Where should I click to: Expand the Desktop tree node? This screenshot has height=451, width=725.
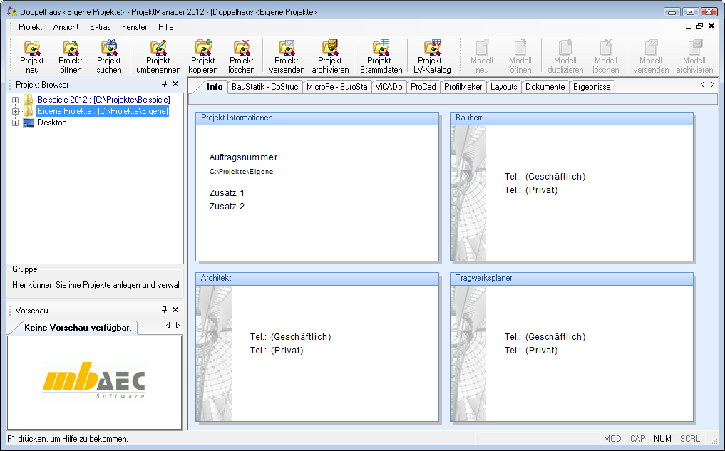click(15, 123)
